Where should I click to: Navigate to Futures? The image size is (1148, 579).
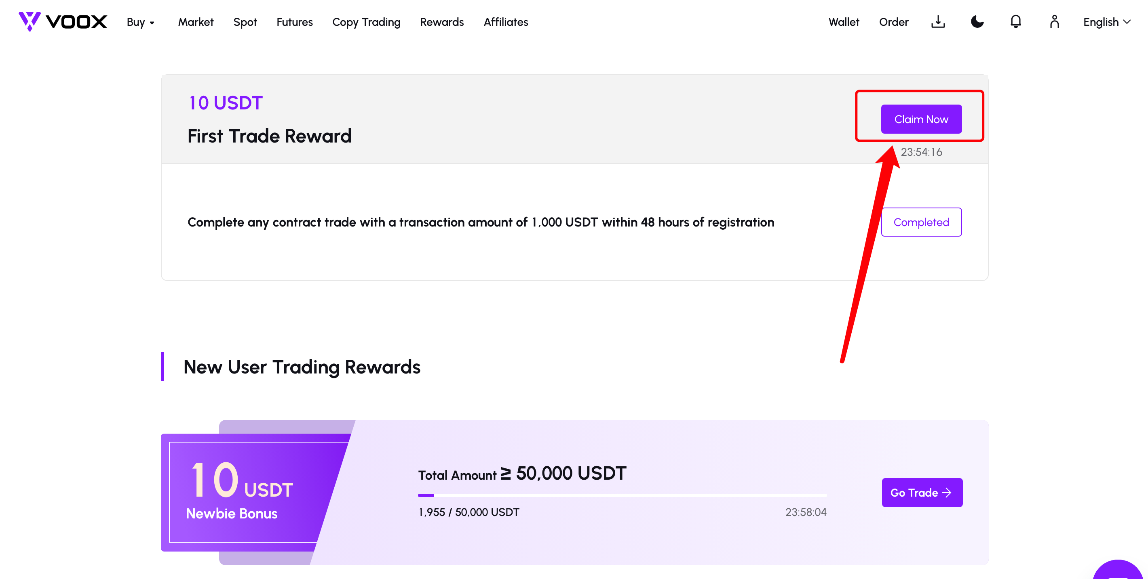click(295, 22)
